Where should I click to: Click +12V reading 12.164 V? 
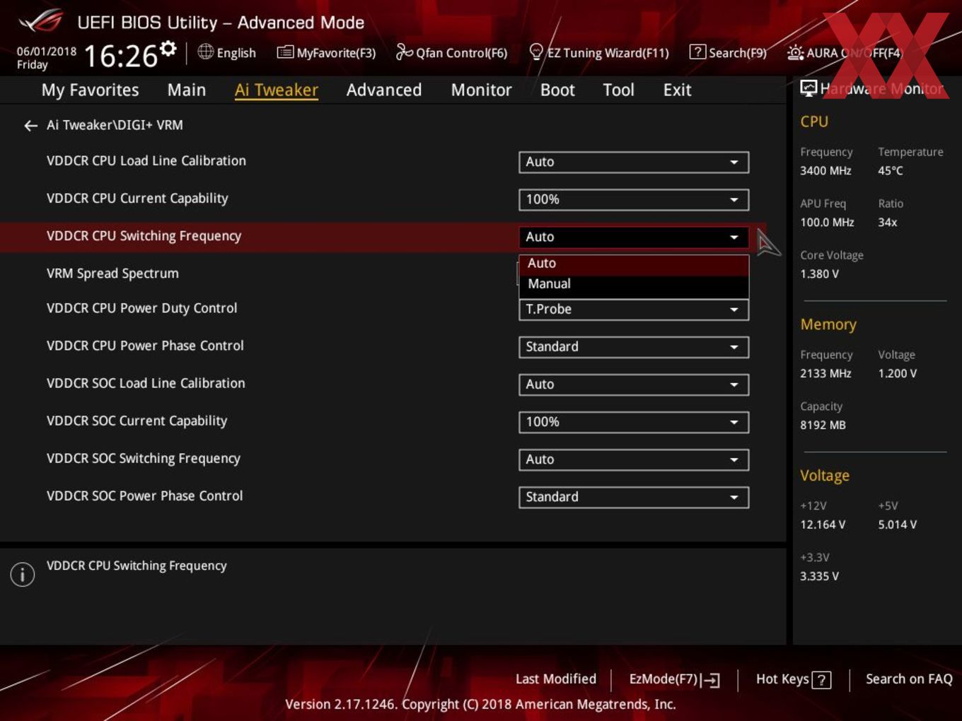point(823,524)
